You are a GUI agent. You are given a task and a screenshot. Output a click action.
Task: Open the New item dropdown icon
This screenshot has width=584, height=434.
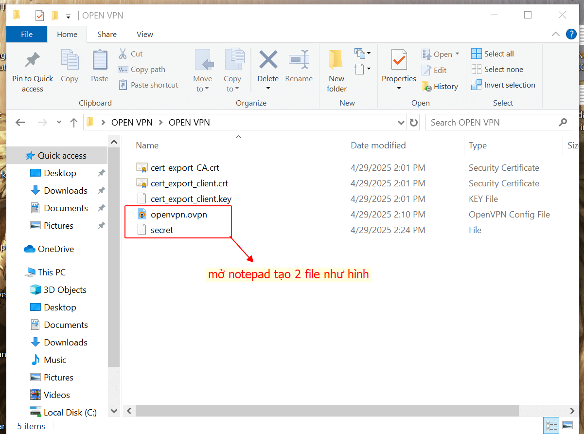(363, 53)
